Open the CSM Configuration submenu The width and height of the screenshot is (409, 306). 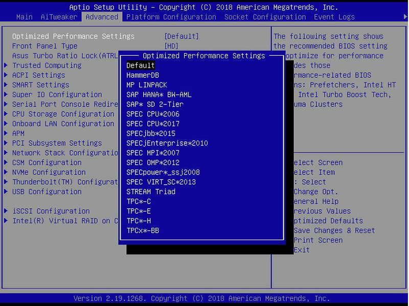click(47, 162)
